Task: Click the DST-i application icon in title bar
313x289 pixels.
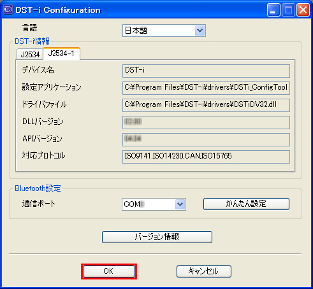Action: pyautogui.click(x=8, y=10)
